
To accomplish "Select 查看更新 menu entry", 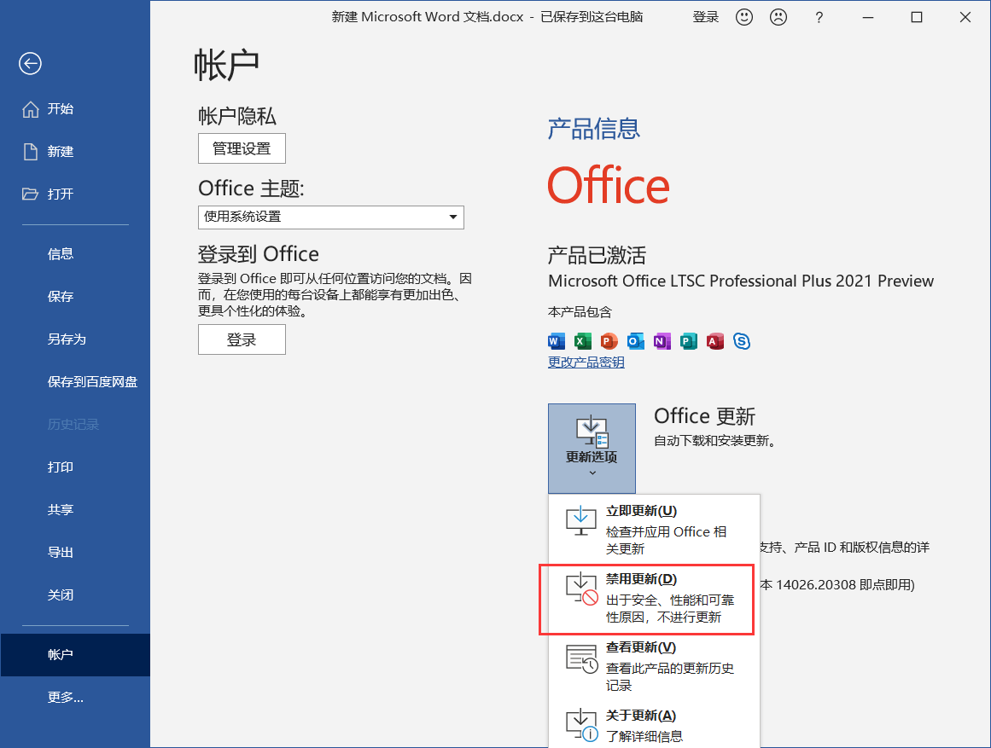I will [649, 666].
